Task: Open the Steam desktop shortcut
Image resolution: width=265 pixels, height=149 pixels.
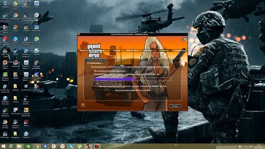Action: tap(16, 52)
